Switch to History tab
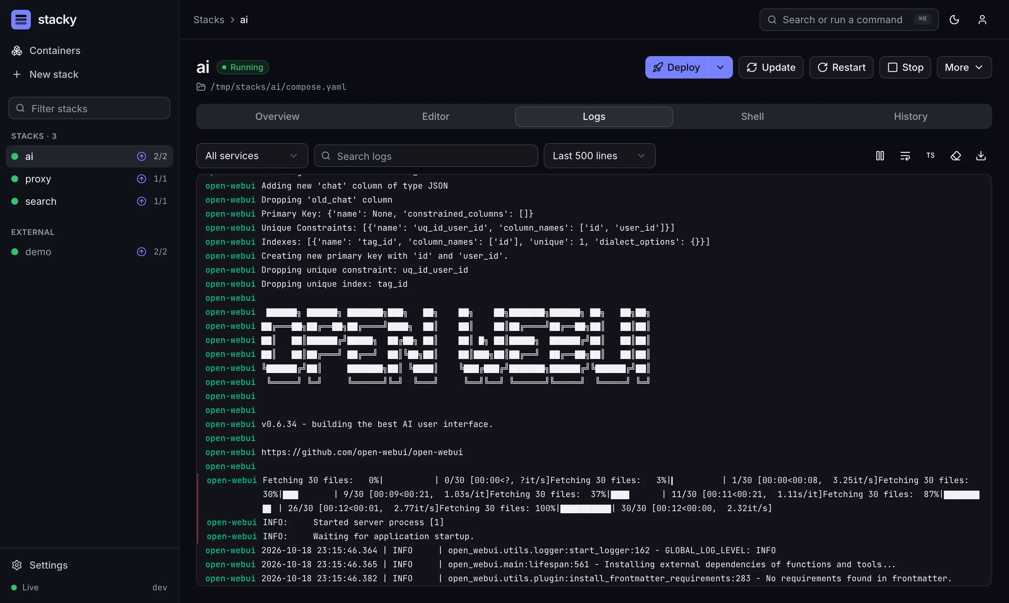The image size is (1009, 603). (911, 117)
